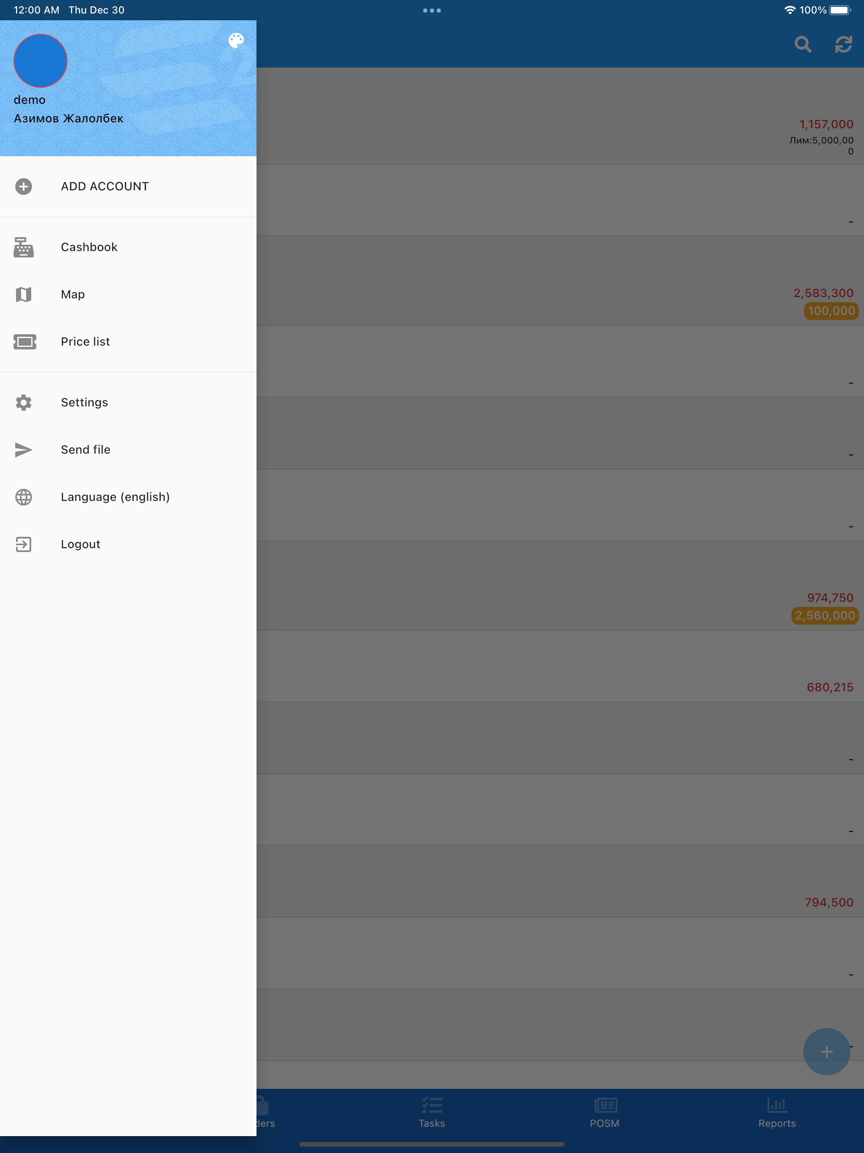The image size is (864, 1153).
Task: Click the Settings gear icon
Action: pos(24,402)
